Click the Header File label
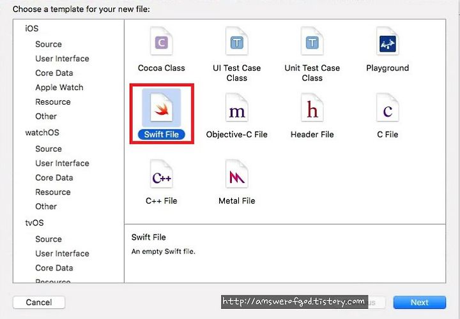The height and width of the screenshot is (319, 460). coord(312,135)
